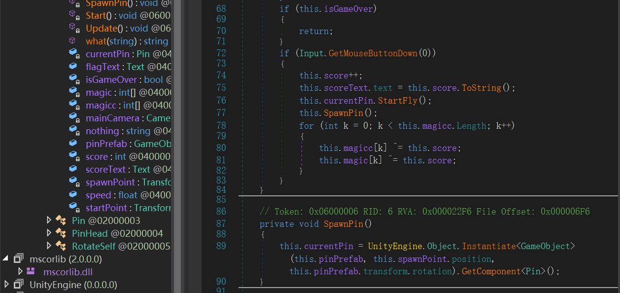Select the Update() method in tree
This screenshot has height=293, width=620.
click(102, 28)
